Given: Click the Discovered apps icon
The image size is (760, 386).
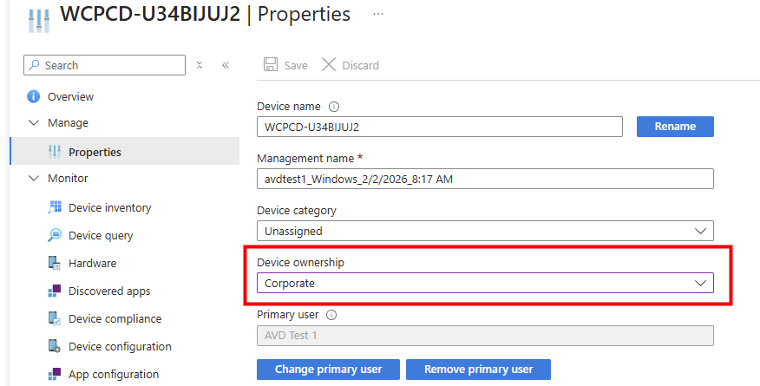Looking at the screenshot, I should 55,291.
